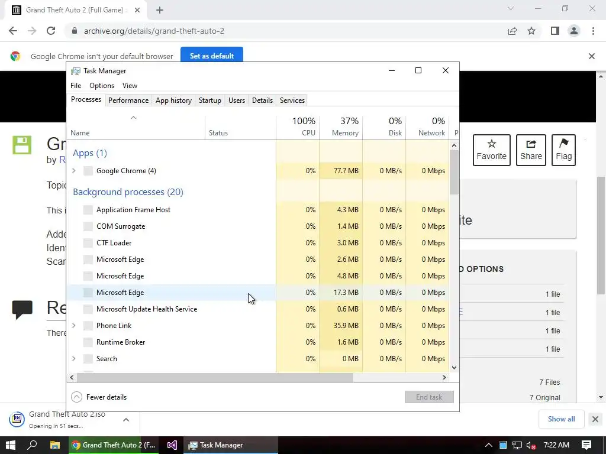Viewport: 606px width, 454px height.
Task: Click Share button on archive page
Action: (531, 150)
